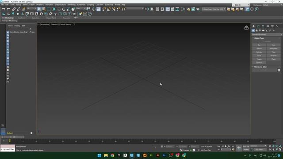Switch to the Freeform ribbon tab
The width and height of the screenshot is (283, 159).
pyautogui.click(x=21, y=18)
